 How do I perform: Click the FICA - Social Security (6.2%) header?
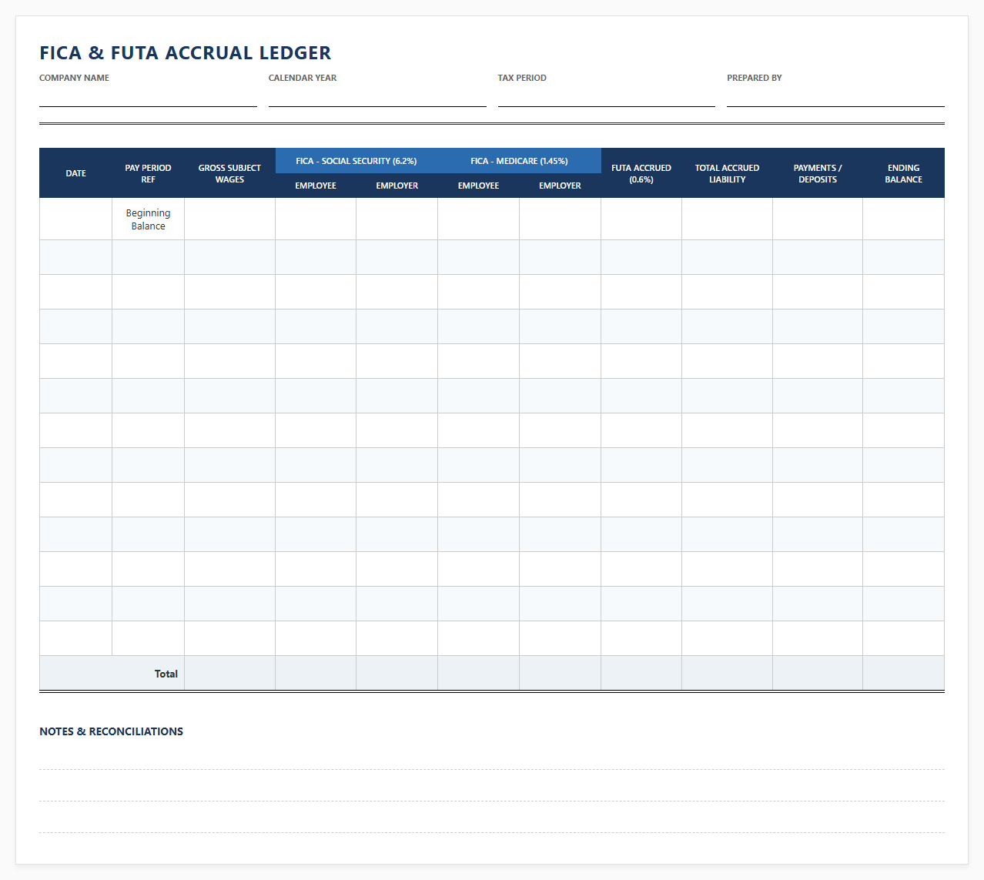(x=356, y=161)
